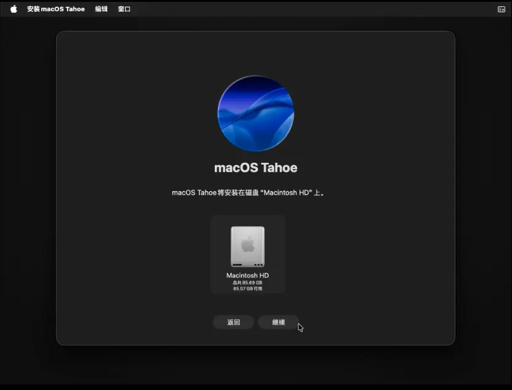
Task: Click the 85.57 GB 可用 available space text
Action: [x=247, y=288]
